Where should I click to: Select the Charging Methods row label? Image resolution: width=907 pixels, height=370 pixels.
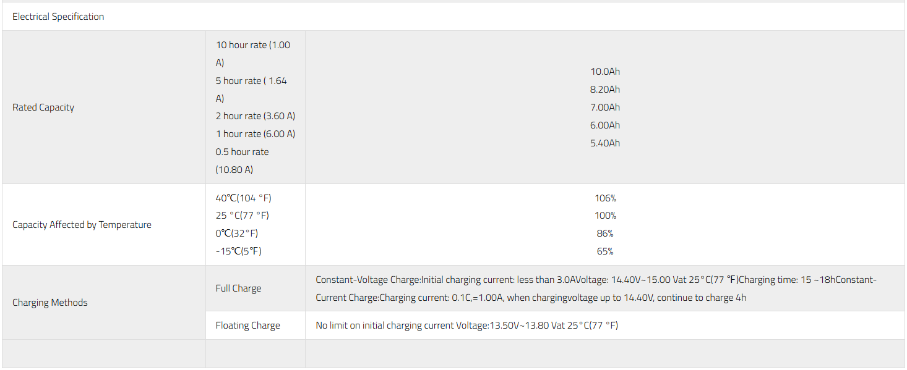(50, 303)
